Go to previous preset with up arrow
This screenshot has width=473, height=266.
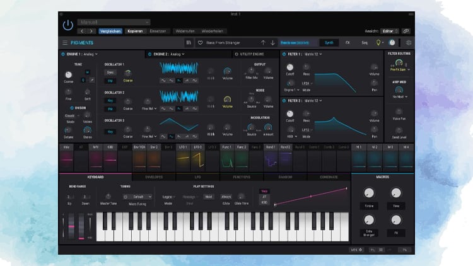pos(263,43)
